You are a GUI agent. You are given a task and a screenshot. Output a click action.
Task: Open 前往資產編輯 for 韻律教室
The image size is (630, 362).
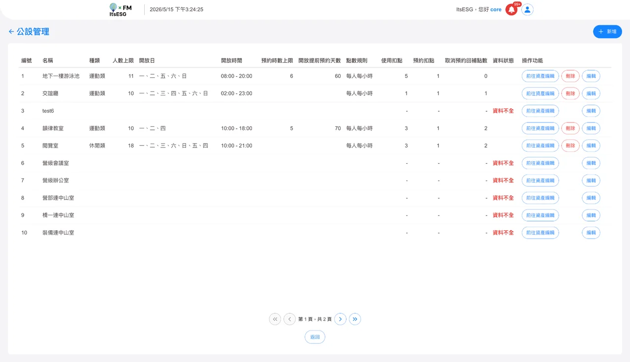(540, 128)
